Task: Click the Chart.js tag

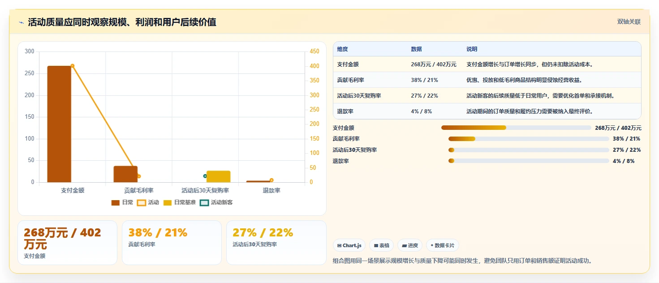Action: click(349, 245)
